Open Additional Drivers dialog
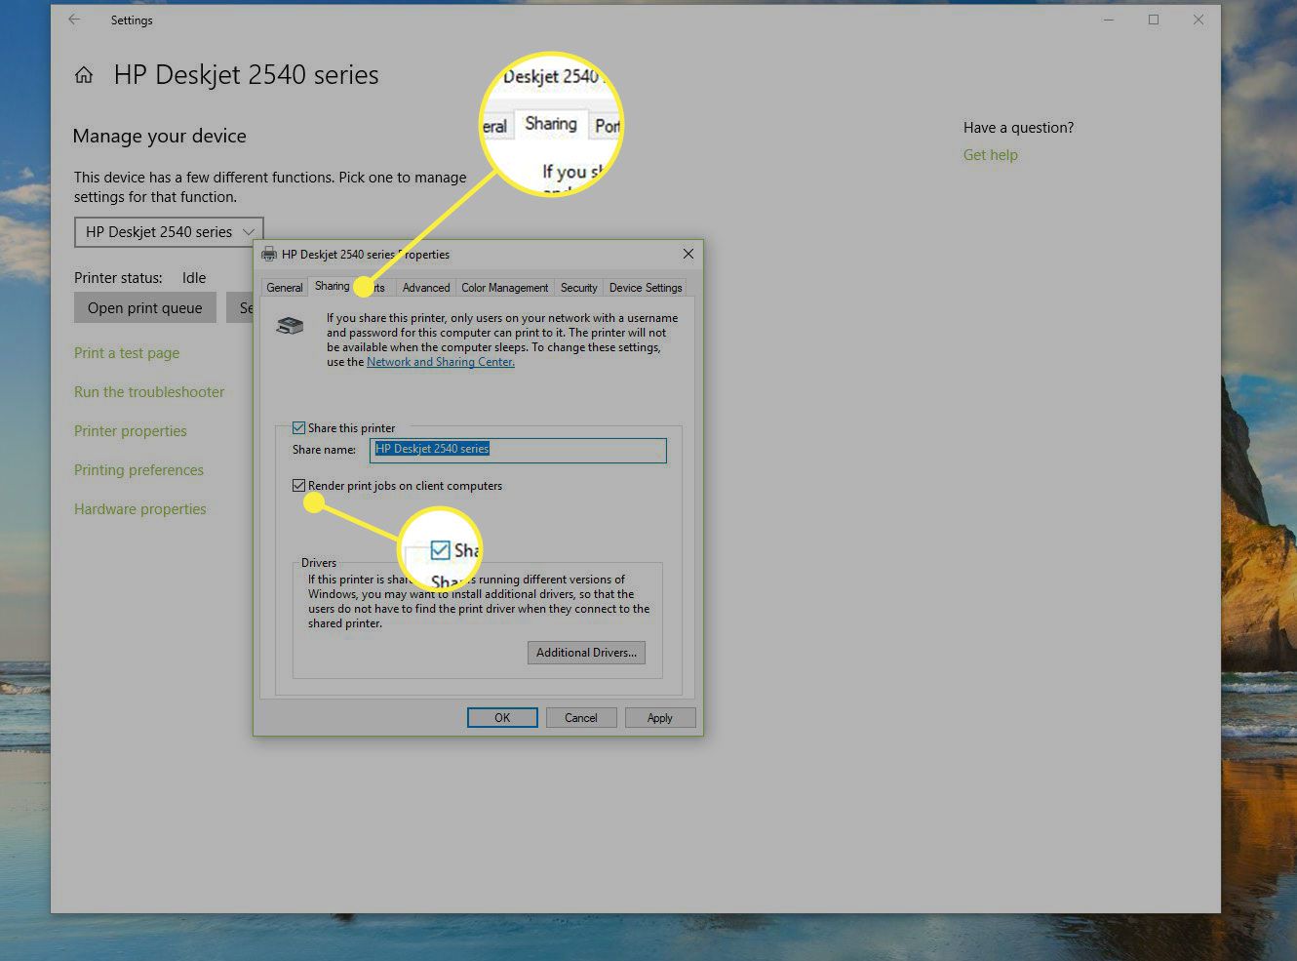 (586, 653)
